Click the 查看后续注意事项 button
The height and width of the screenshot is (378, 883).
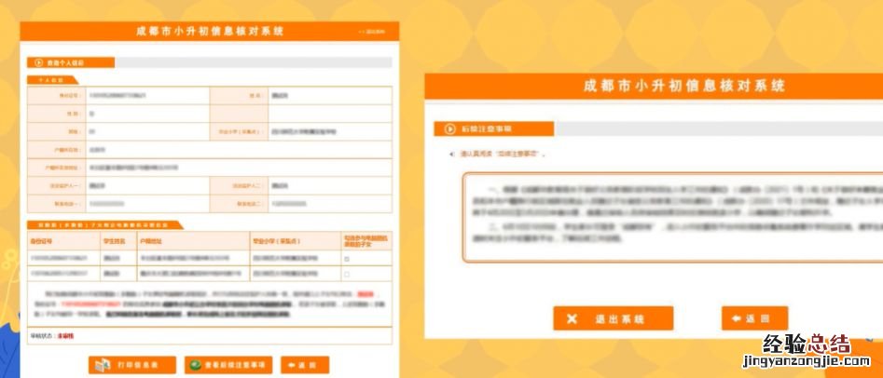pyautogui.click(x=228, y=365)
